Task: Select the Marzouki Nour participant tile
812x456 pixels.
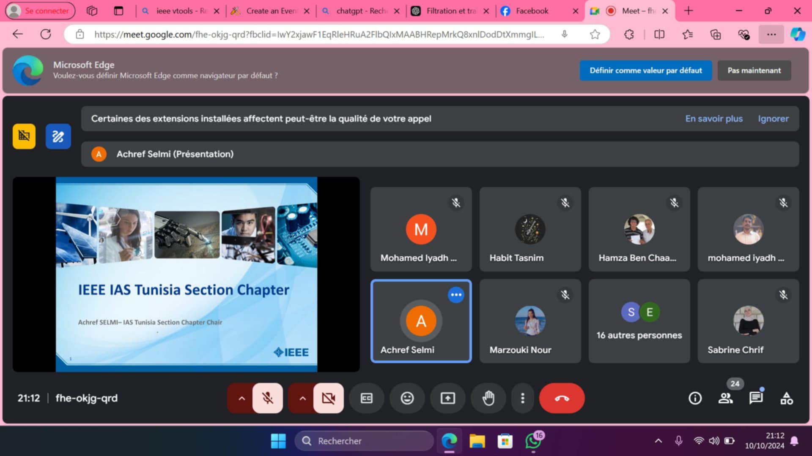Action: pyautogui.click(x=530, y=321)
